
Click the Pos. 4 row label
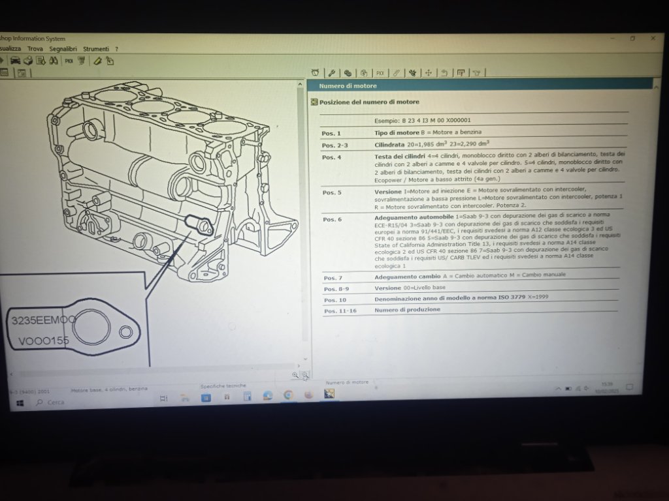[x=331, y=157]
